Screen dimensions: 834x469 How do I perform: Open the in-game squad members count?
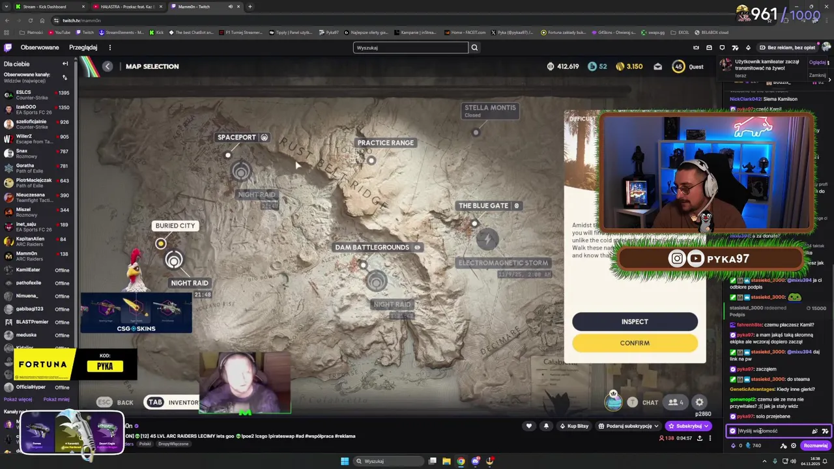point(676,403)
